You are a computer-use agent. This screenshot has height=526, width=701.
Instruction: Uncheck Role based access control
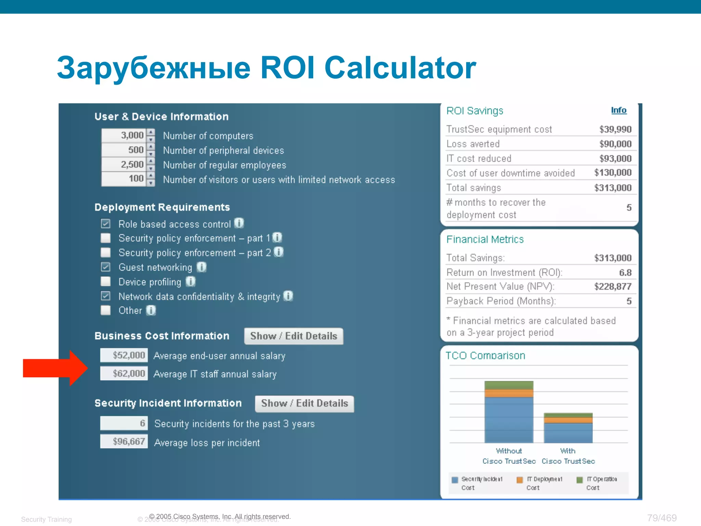point(106,224)
